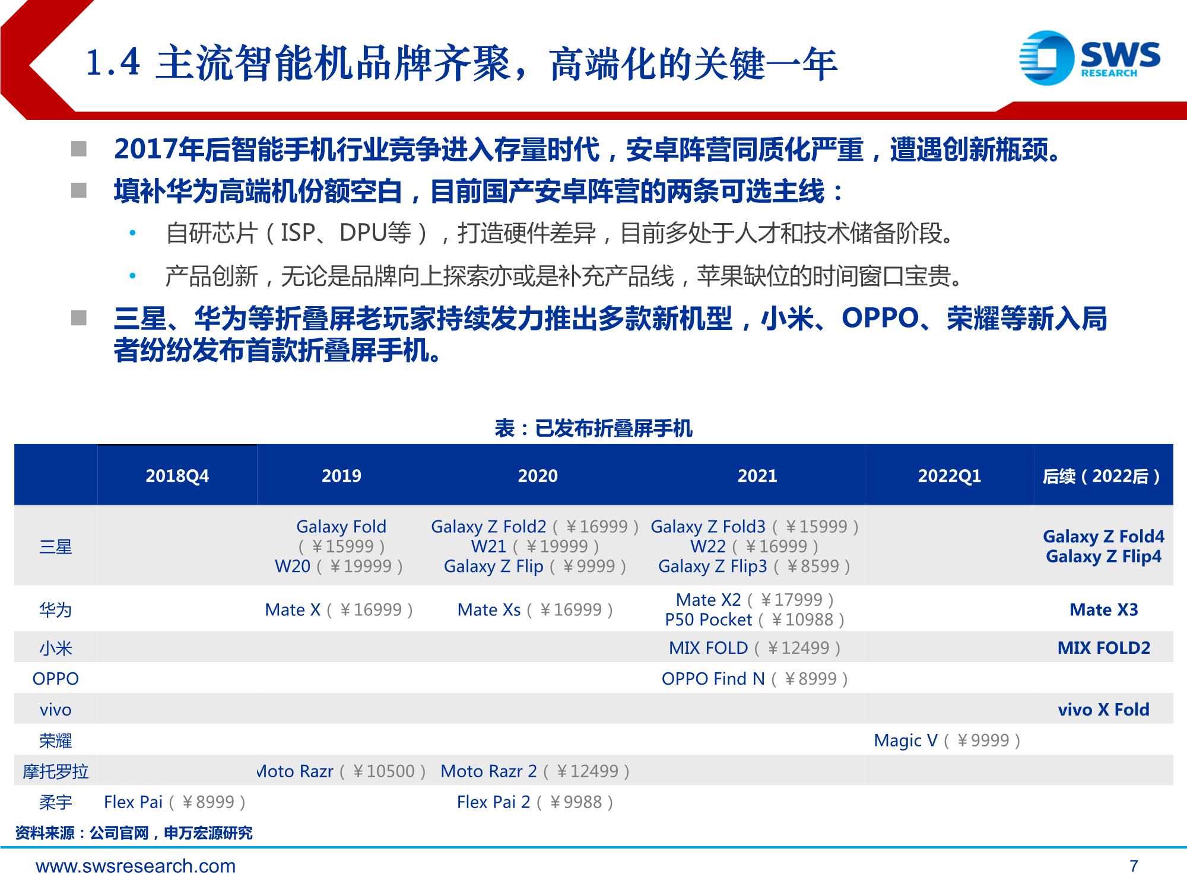Select the sub-bullet 自研芯片（ISP、DPU等）

560,233
